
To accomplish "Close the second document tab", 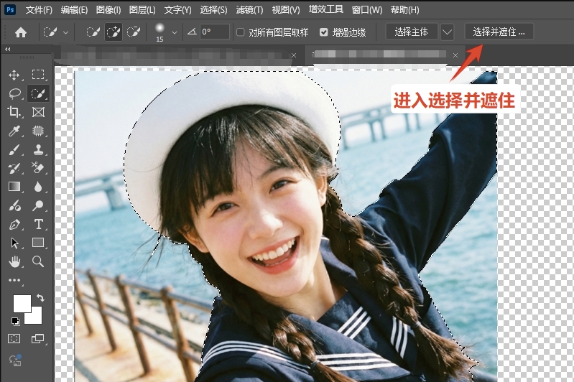I will pos(455,55).
